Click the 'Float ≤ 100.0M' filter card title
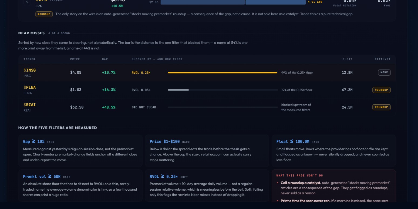The image size is (418, 209). [293, 141]
